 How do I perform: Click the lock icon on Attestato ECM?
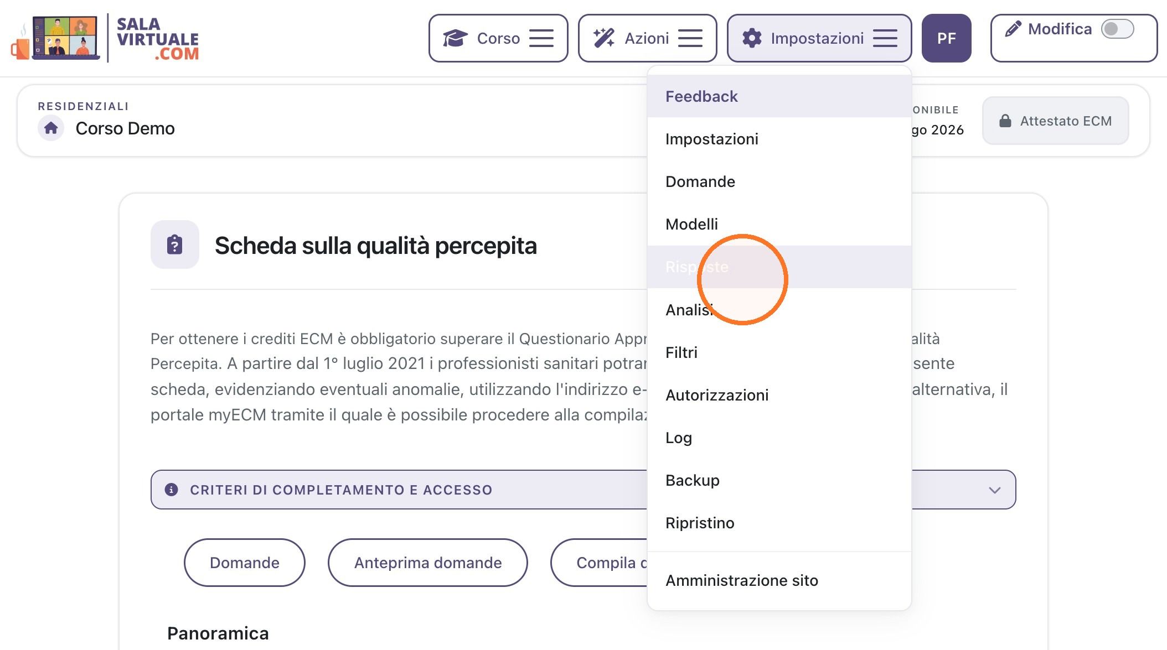[x=1005, y=121]
